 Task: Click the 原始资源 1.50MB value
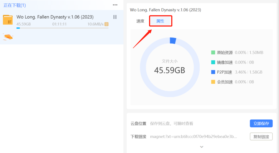256,53
